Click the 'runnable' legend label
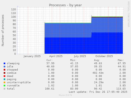Viewport: 131px width, 98px height. click(x=13, y=86)
